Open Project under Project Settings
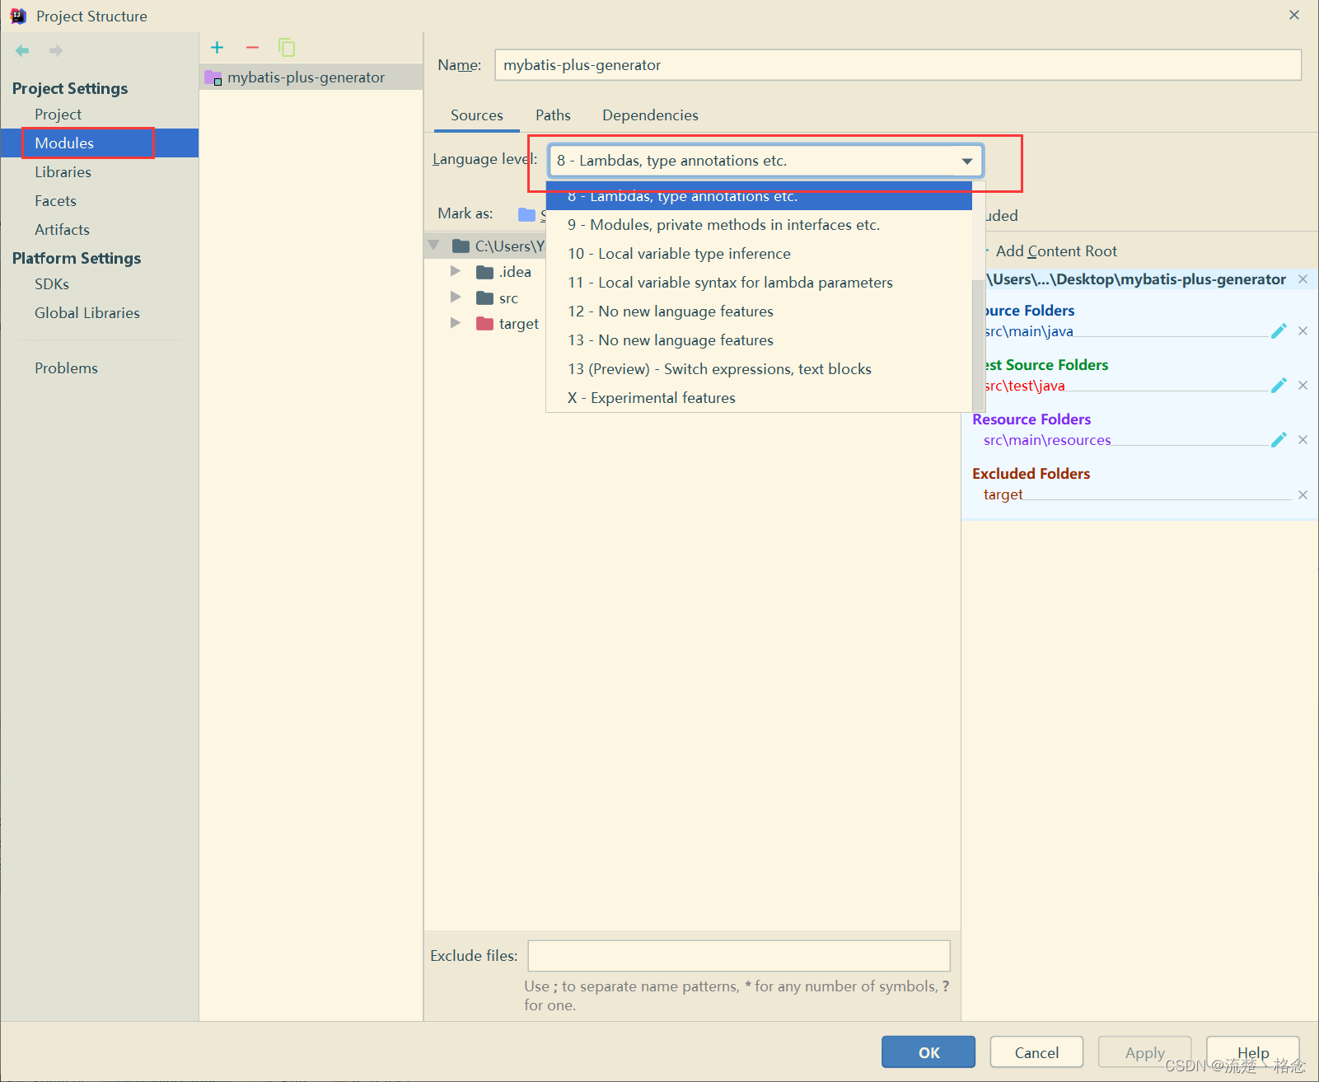The image size is (1319, 1082). click(x=58, y=115)
